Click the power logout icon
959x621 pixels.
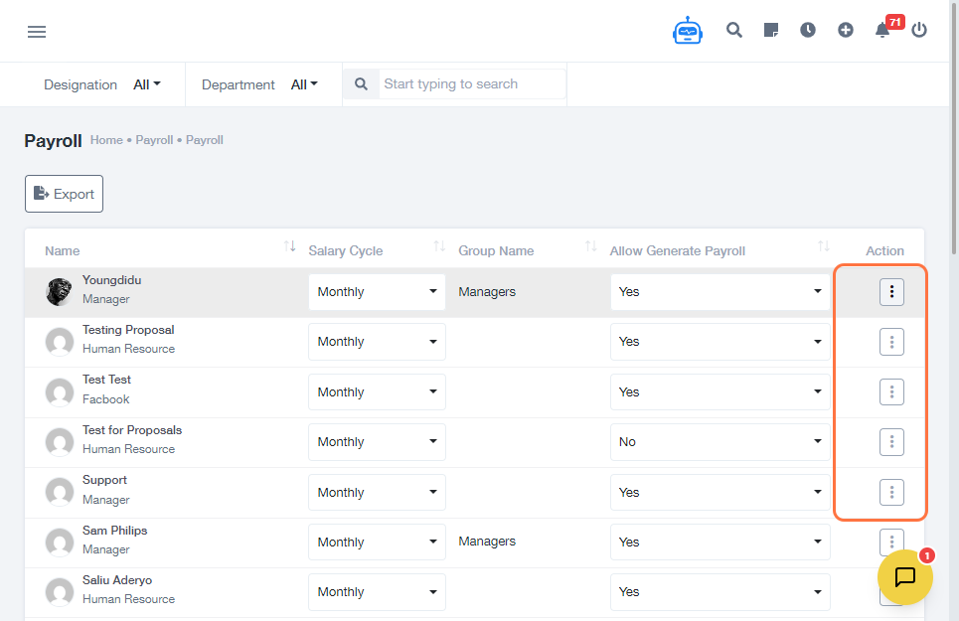coord(919,30)
